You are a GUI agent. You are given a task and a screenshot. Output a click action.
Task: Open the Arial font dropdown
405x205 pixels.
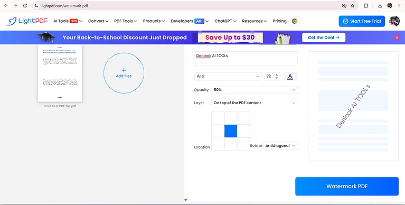click(x=228, y=76)
